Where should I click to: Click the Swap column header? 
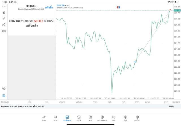point(147,102)
